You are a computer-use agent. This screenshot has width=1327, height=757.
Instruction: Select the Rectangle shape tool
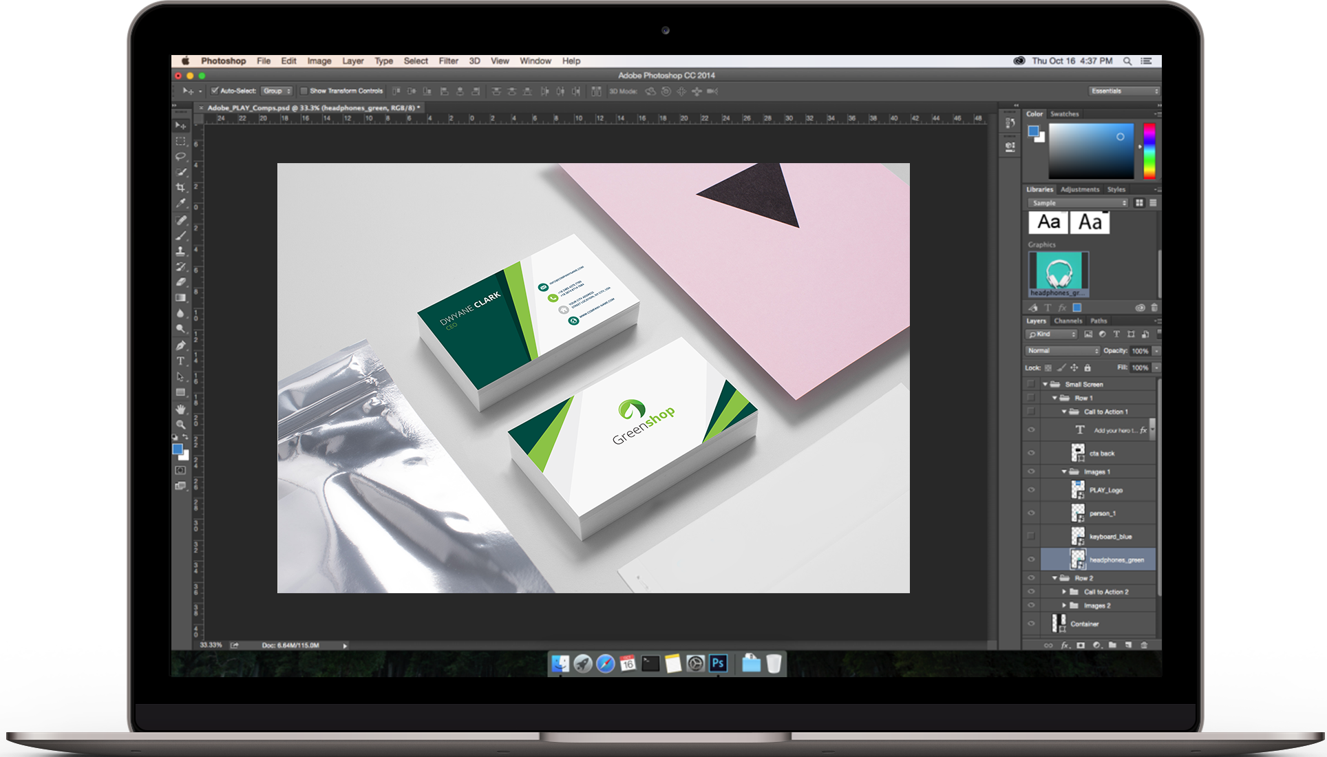coord(180,392)
